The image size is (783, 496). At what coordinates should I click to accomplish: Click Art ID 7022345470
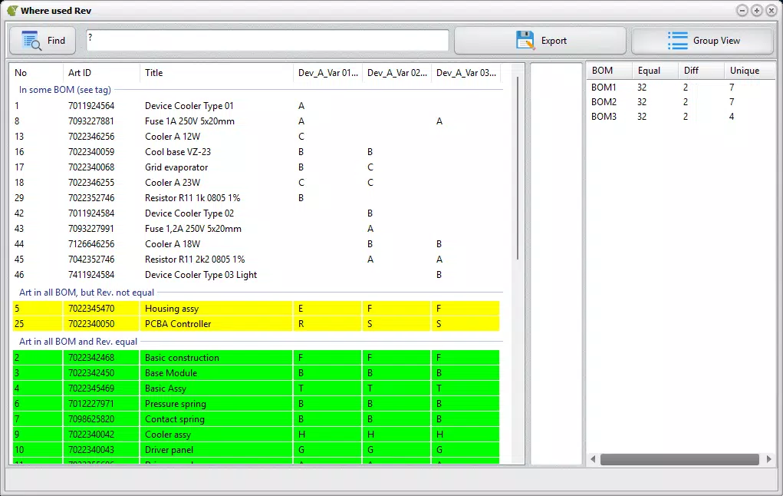[91, 309]
